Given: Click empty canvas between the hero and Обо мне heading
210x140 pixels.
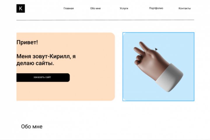Looking at the screenshot, I should [105, 112].
